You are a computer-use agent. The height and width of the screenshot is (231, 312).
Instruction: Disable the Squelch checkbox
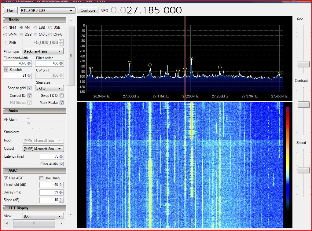coord(6,70)
